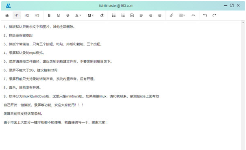Place cursor in line 2 排版会保留空段
The width and height of the screenshot is (246, 150).
point(18,35)
